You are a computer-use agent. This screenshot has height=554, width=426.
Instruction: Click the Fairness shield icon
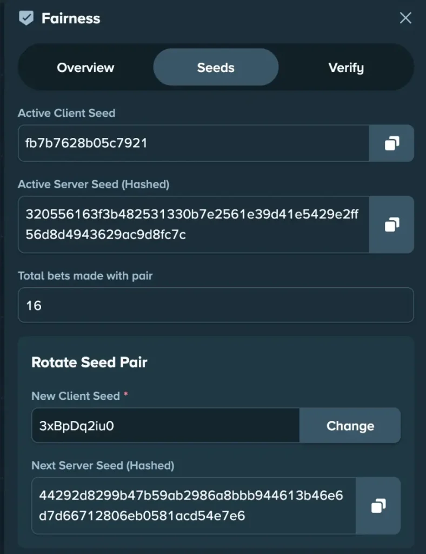click(x=26, y=18)
